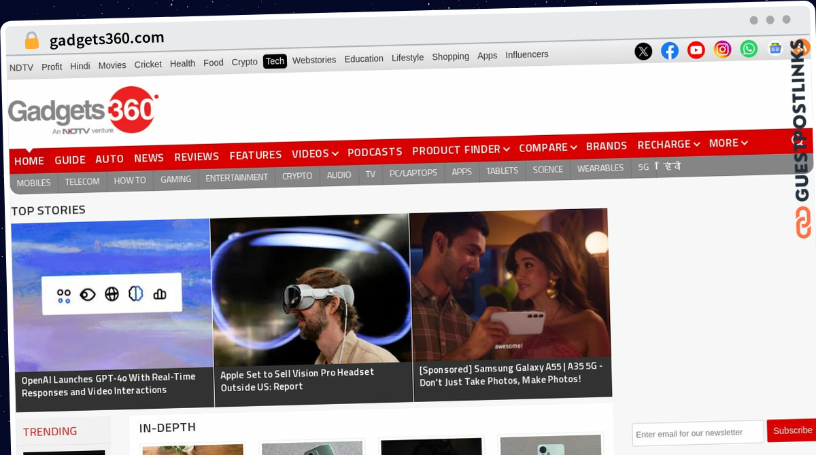Open the Podcasts menu item
The width and height of the screenshot is (816, 455).
[375, 152]
